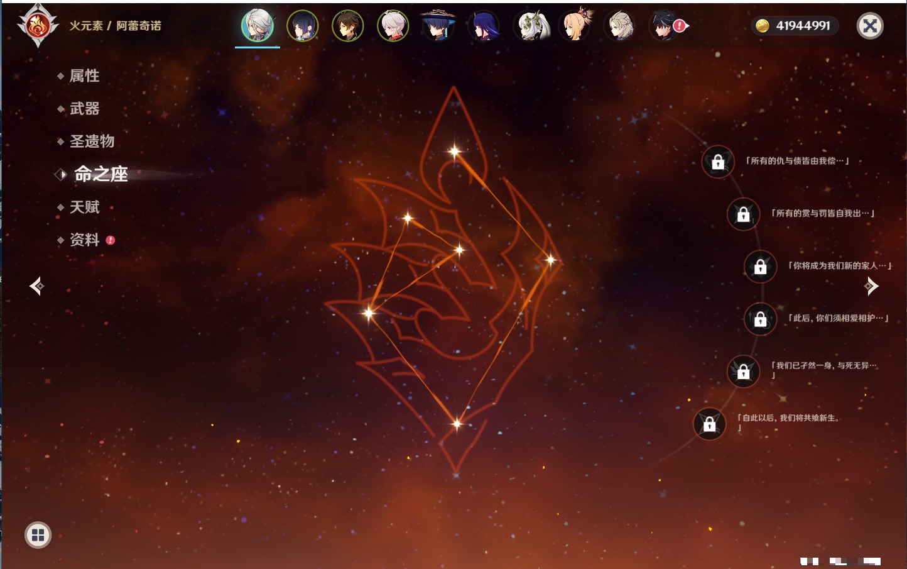Open locked constellation 「所有的仇与债皆由我偿…」
Screen dimensions: 907x569
click(x=718, y=162)
